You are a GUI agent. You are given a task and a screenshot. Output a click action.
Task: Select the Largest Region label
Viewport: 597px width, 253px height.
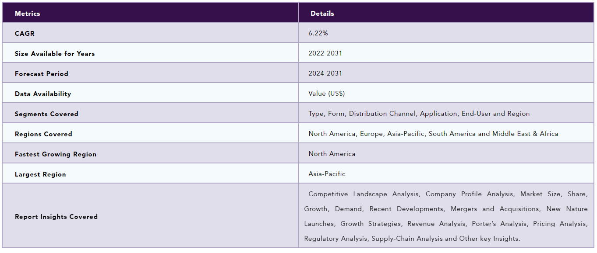(x=40, y=174)
